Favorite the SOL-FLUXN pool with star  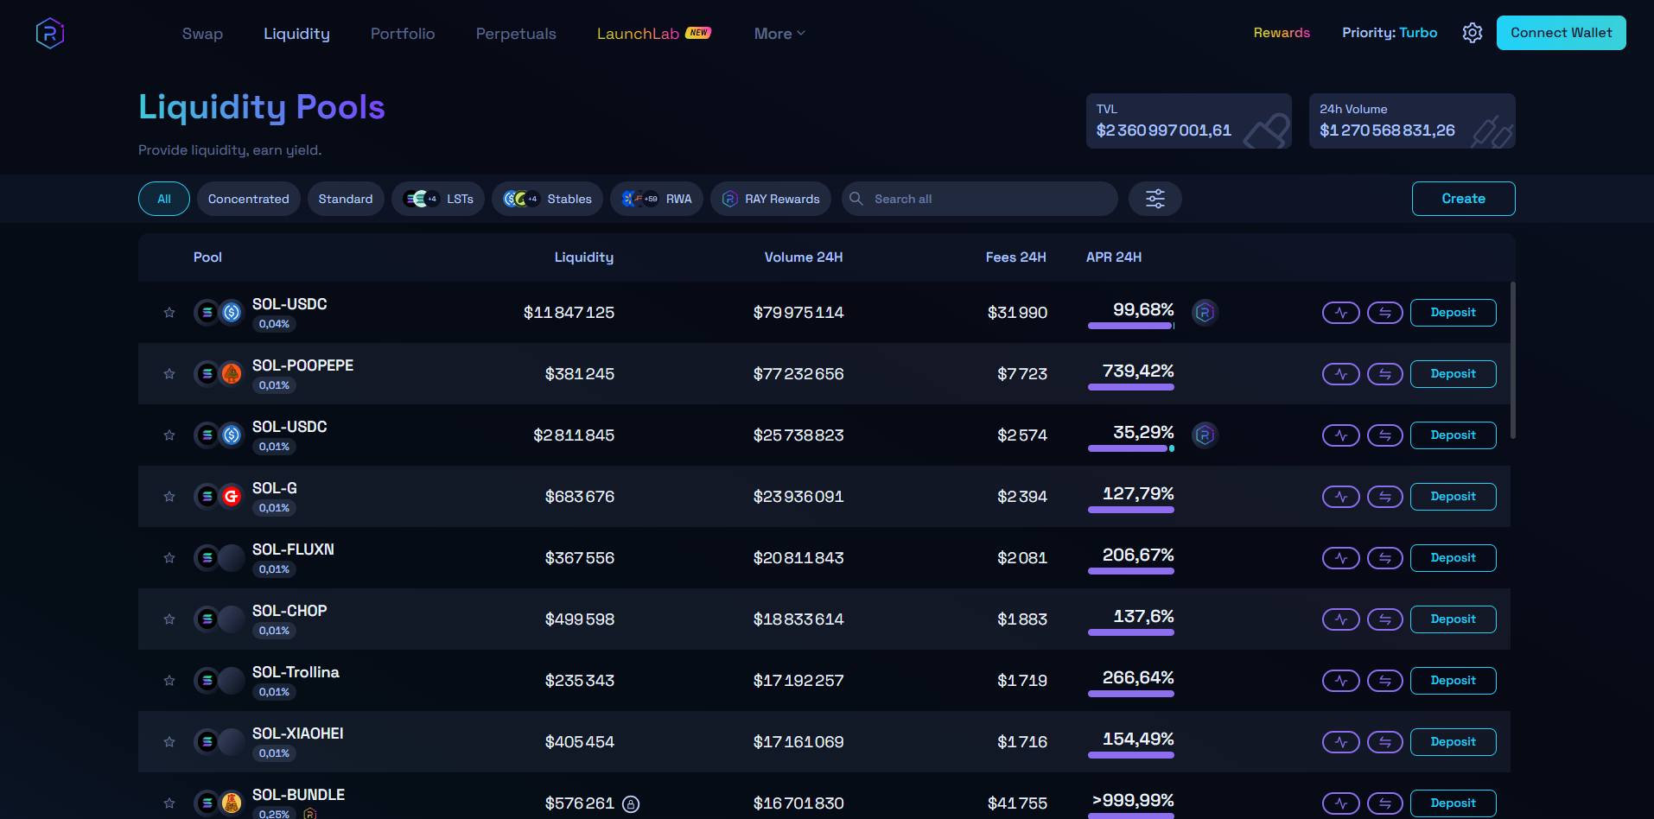pos(169,558)
